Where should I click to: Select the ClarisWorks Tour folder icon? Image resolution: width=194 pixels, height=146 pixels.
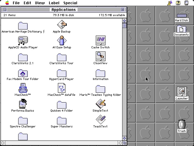coord(62,57)
